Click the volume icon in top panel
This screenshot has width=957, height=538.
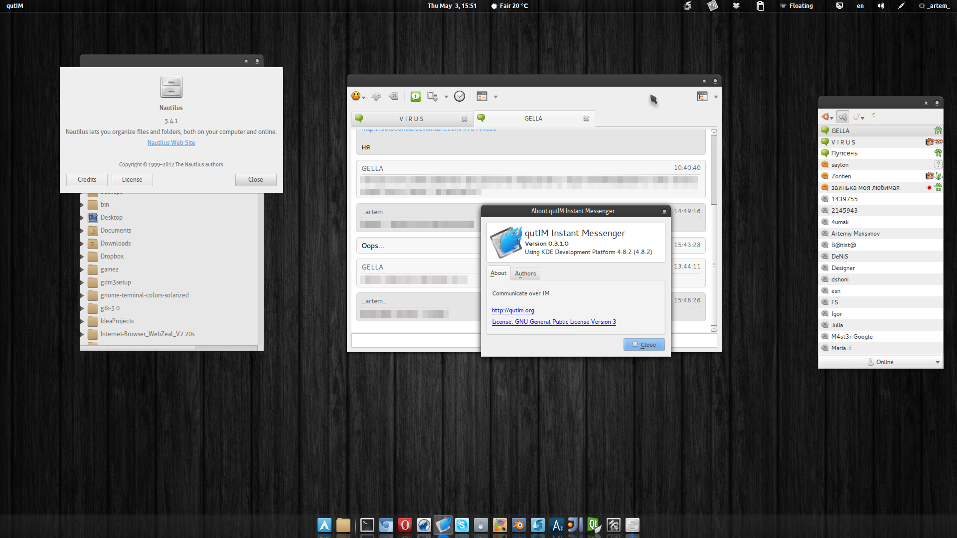point(881,6)
